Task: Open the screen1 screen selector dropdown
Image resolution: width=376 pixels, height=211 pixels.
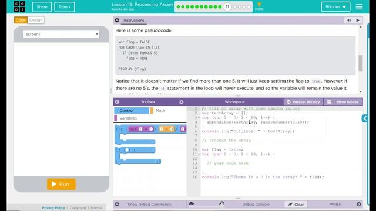Action: 61,34
